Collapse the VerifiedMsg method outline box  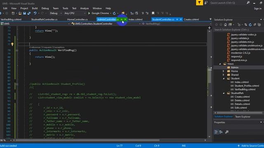pos(17,50)
